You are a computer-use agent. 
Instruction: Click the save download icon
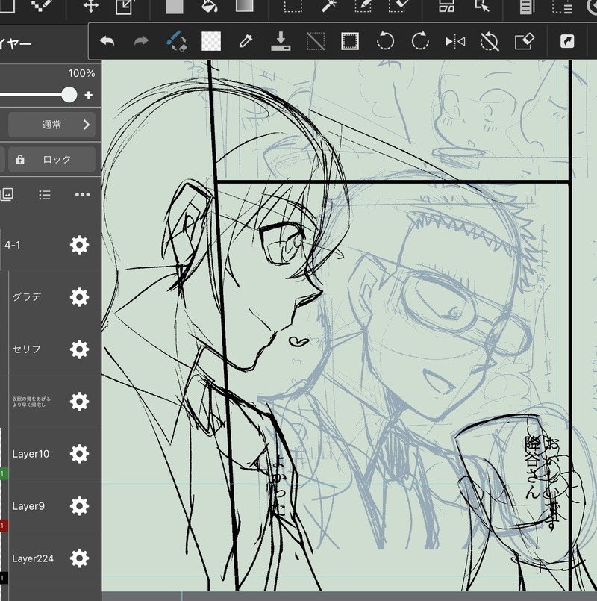pos(281,41)
